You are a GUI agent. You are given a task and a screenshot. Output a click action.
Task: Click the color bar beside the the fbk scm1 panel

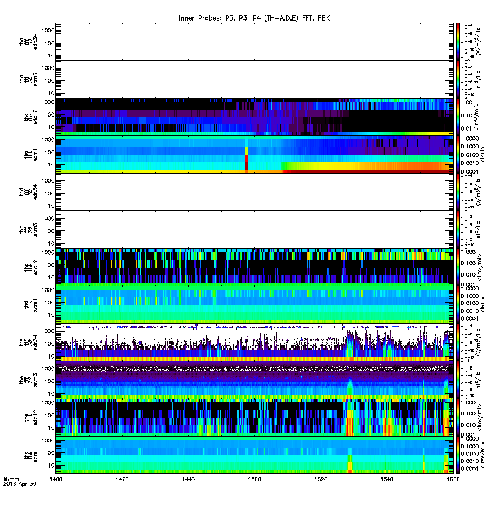pyautogui.click(x=458, y=455)
